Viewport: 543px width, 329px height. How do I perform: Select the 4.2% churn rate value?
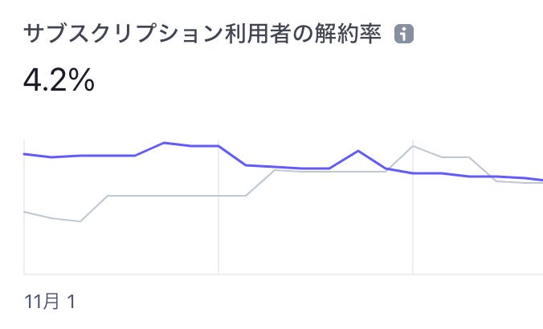(59, 80)
